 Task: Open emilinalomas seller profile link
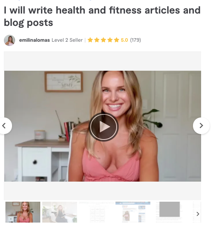tap(34, 40)
